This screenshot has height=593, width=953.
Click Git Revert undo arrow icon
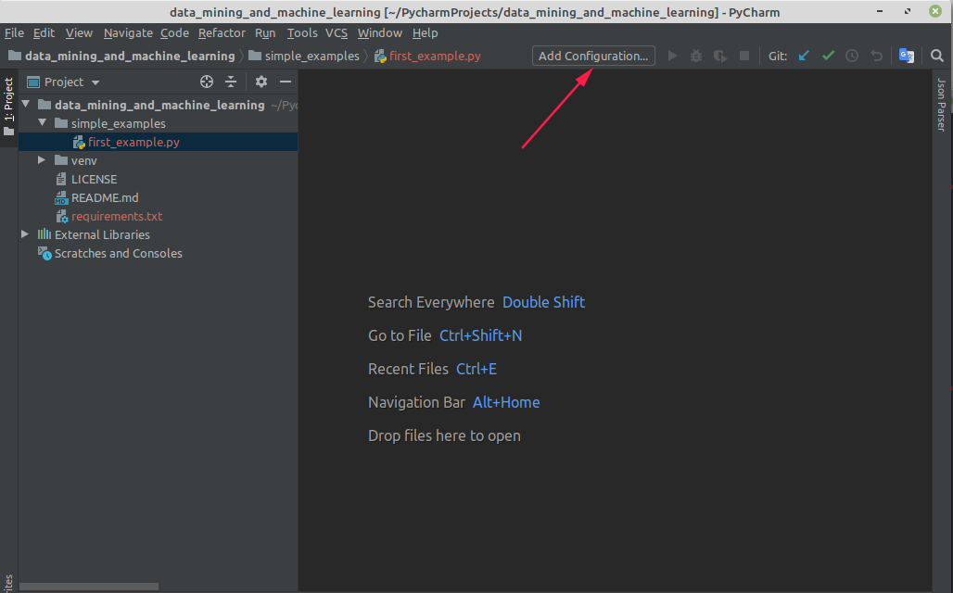click(x=876, y=56)
